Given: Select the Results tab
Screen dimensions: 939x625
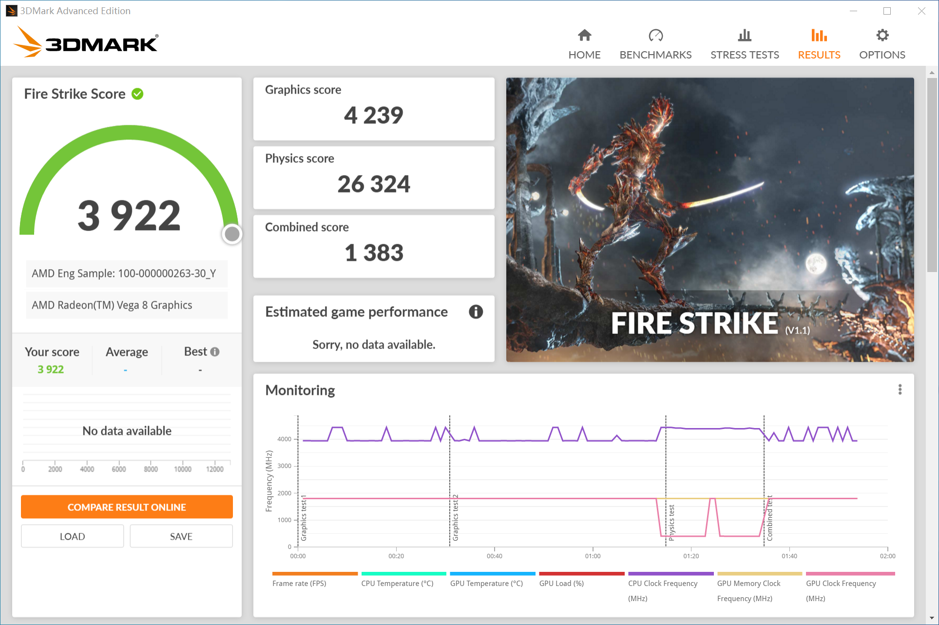Looking at the screenshot, I should (x=819, y=45).
